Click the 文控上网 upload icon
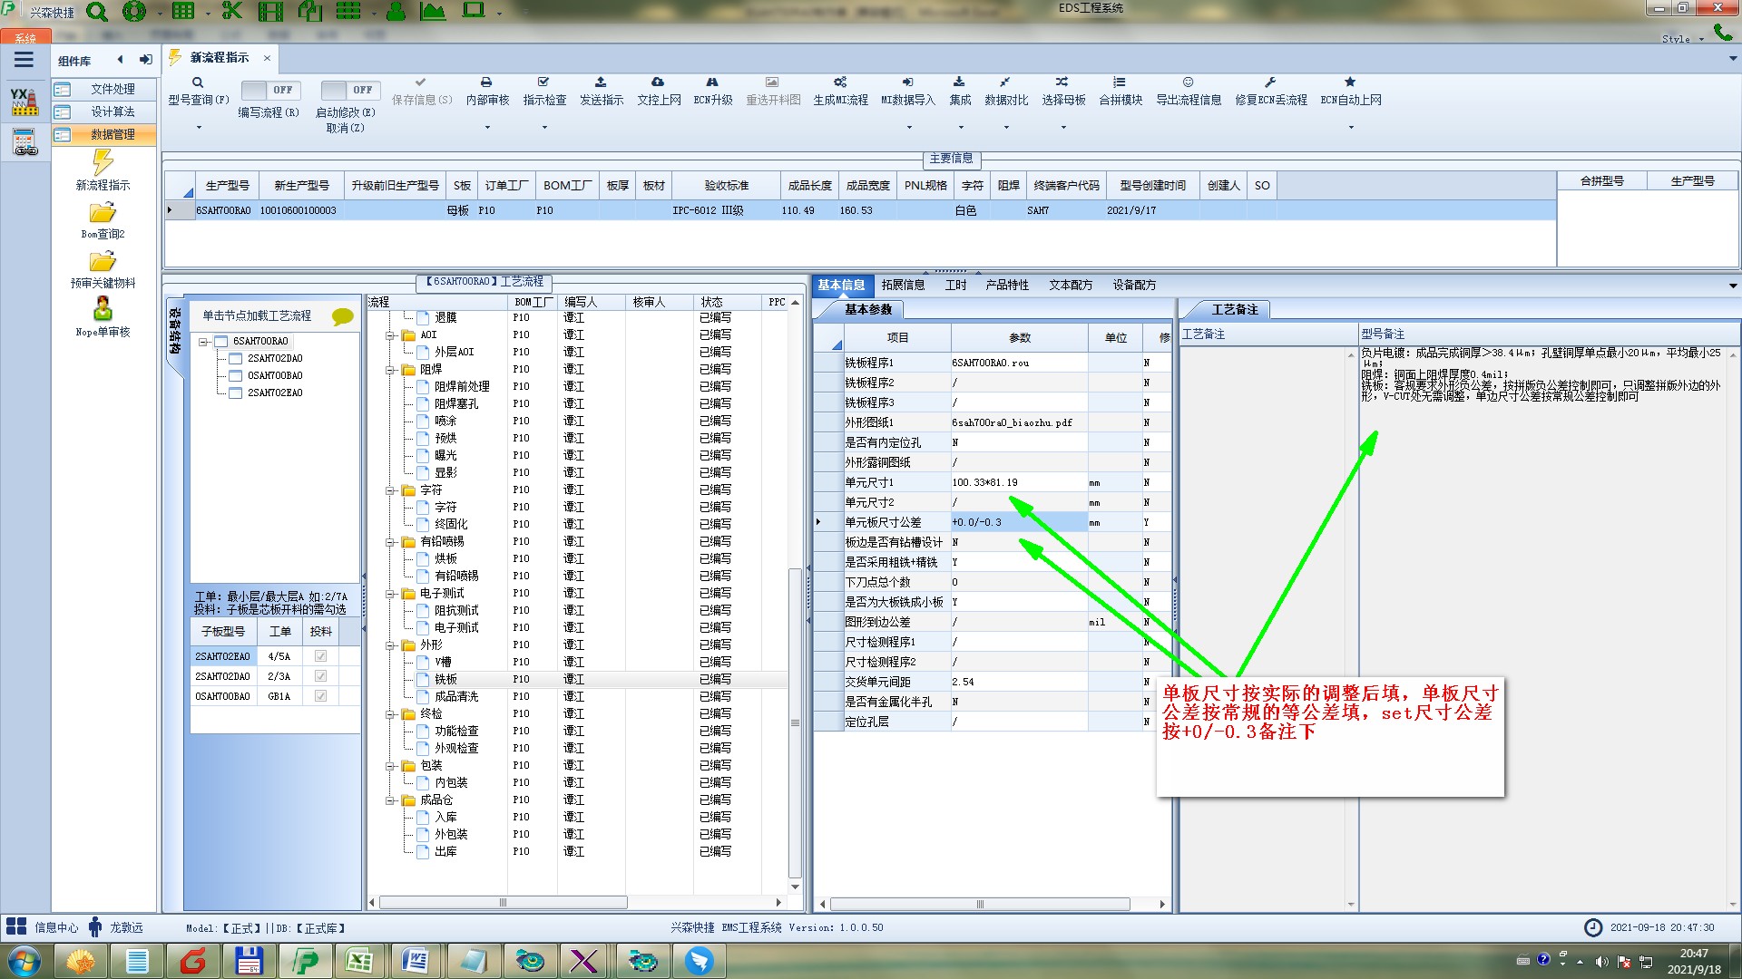Viewport: 1742px width, 979px height. (x=658, y=82)
